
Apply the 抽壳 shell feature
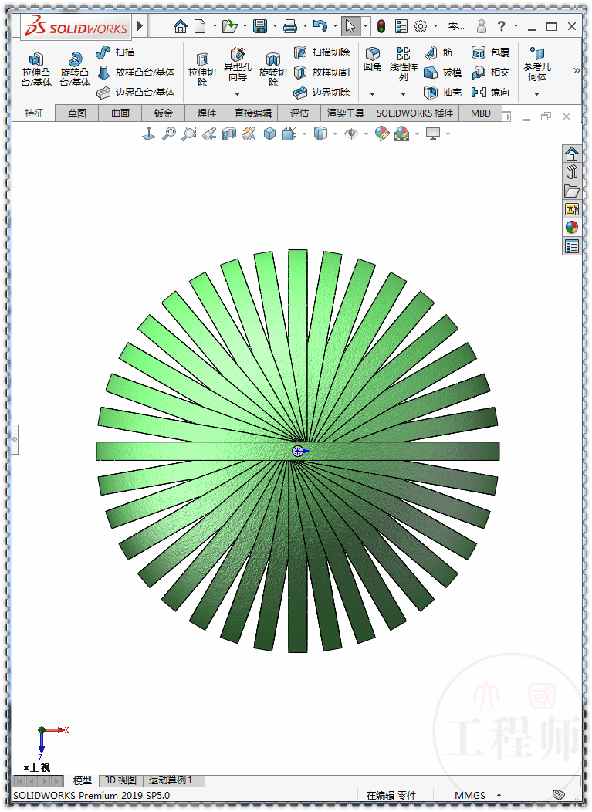[x=442, y=93]
